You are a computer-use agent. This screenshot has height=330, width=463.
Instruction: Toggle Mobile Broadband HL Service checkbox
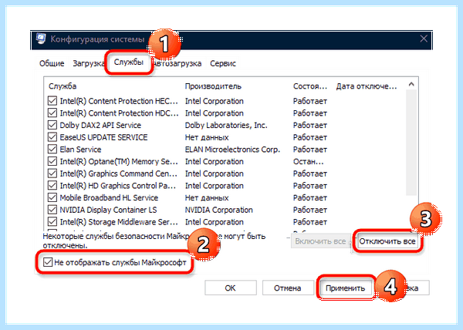pos(52,197)
